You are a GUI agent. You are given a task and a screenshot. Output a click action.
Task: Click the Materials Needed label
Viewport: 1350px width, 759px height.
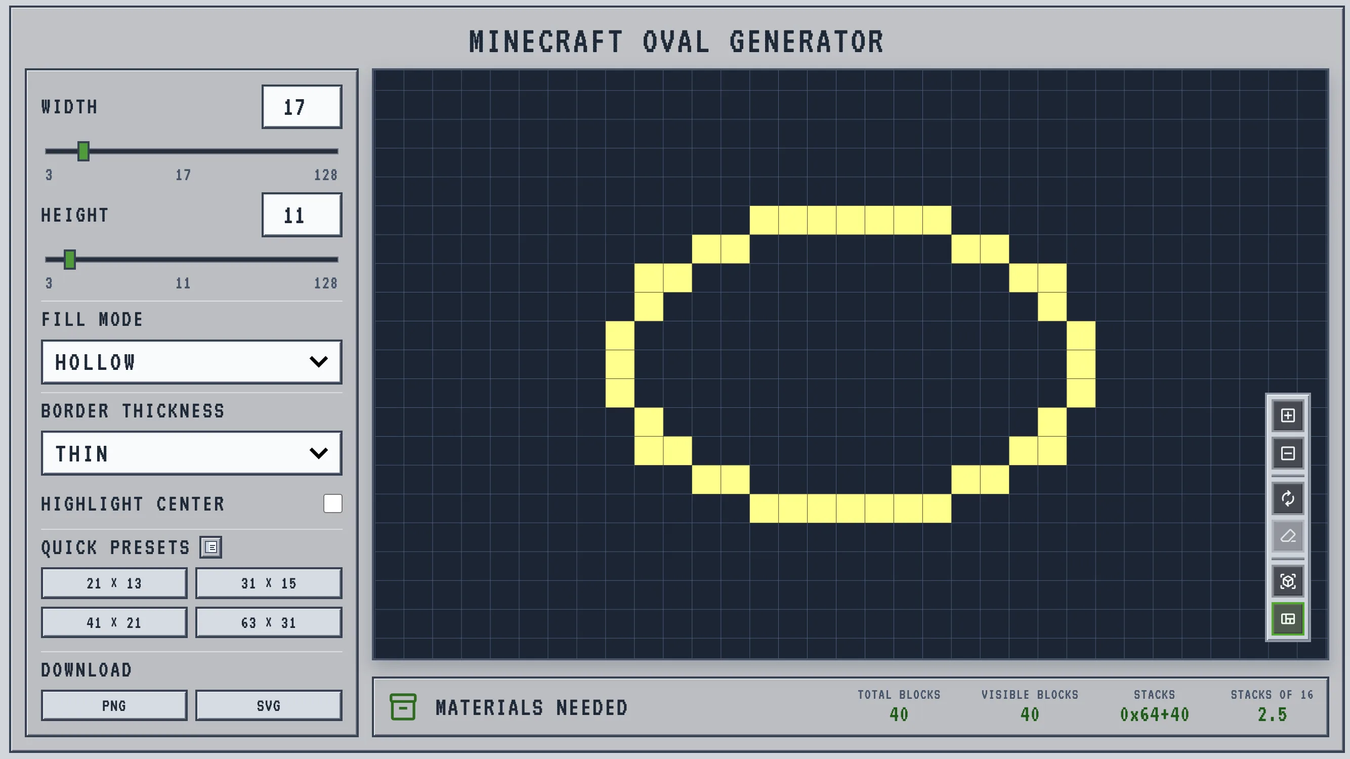(531, 707)
